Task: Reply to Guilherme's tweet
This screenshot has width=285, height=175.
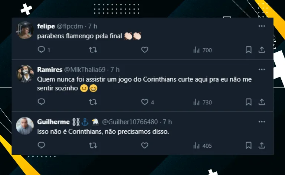Action: pos(41,145)
